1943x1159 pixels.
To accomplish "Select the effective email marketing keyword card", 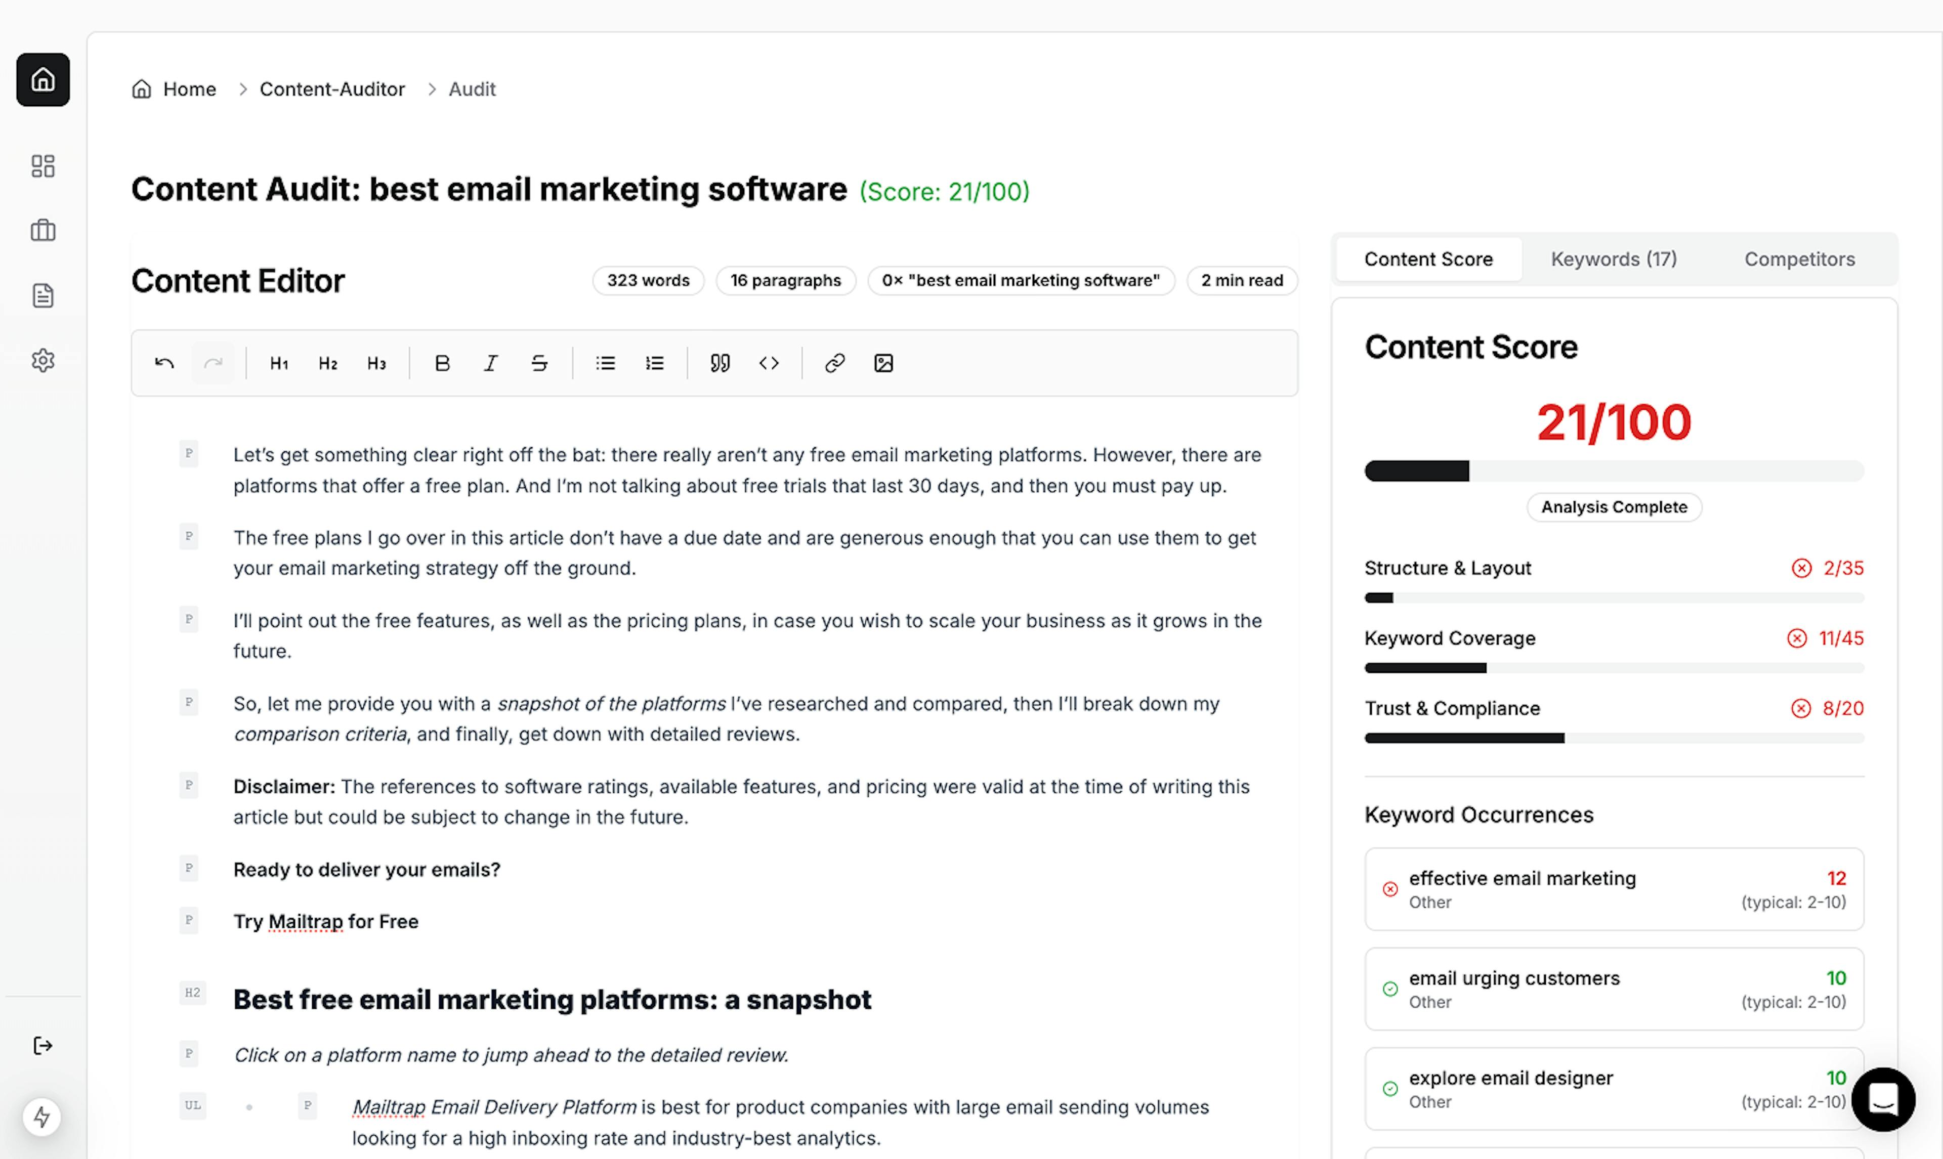I will pyautogui.click(x=1614, y=889).
